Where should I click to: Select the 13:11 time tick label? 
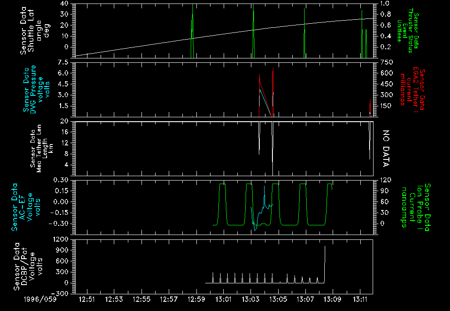point(360,299)
